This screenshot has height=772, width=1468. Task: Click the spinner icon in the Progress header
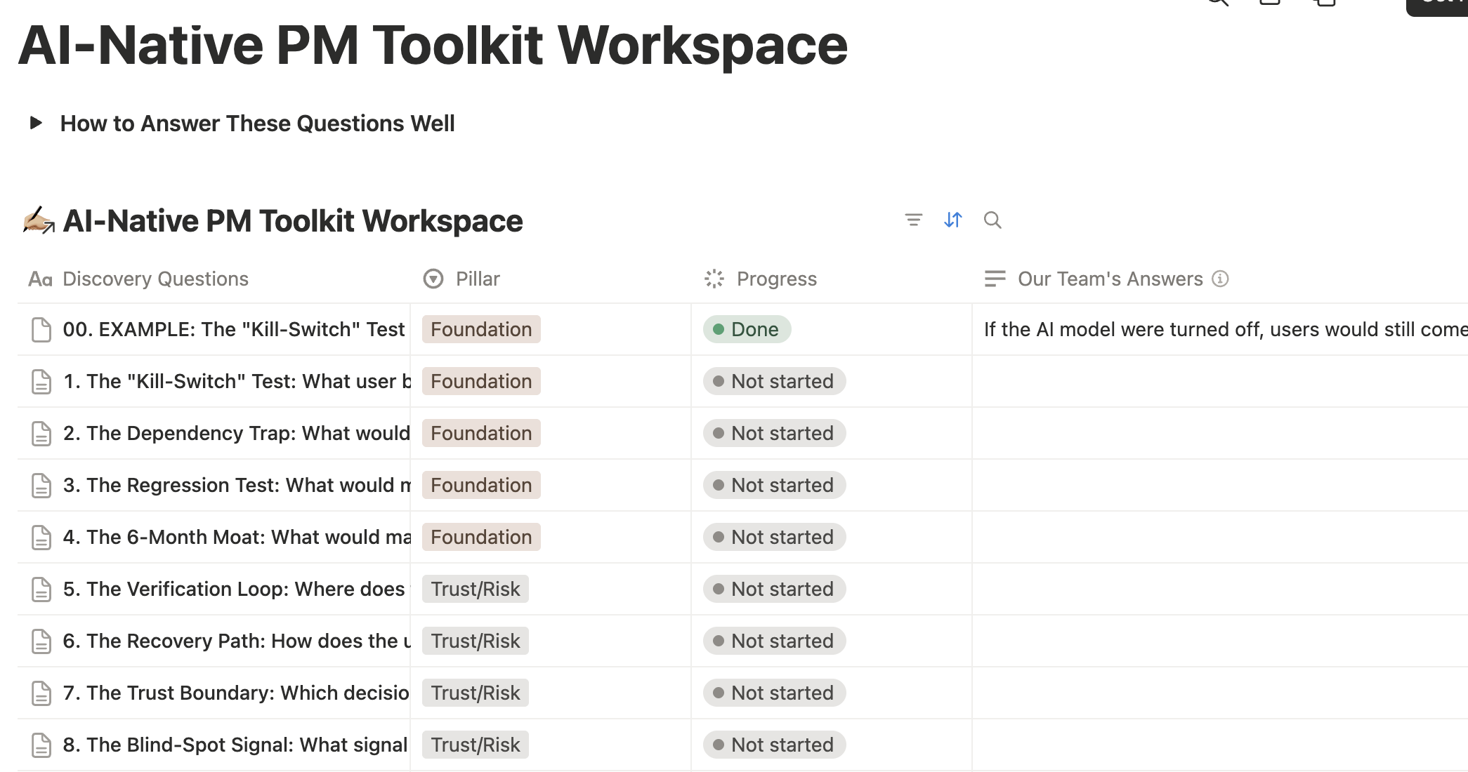[714, 279]
